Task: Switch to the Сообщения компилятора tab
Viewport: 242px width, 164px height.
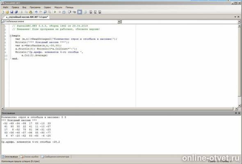Action: click(55, 157)
